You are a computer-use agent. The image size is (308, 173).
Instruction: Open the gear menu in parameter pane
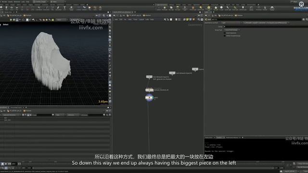click(x=304, y=19)
